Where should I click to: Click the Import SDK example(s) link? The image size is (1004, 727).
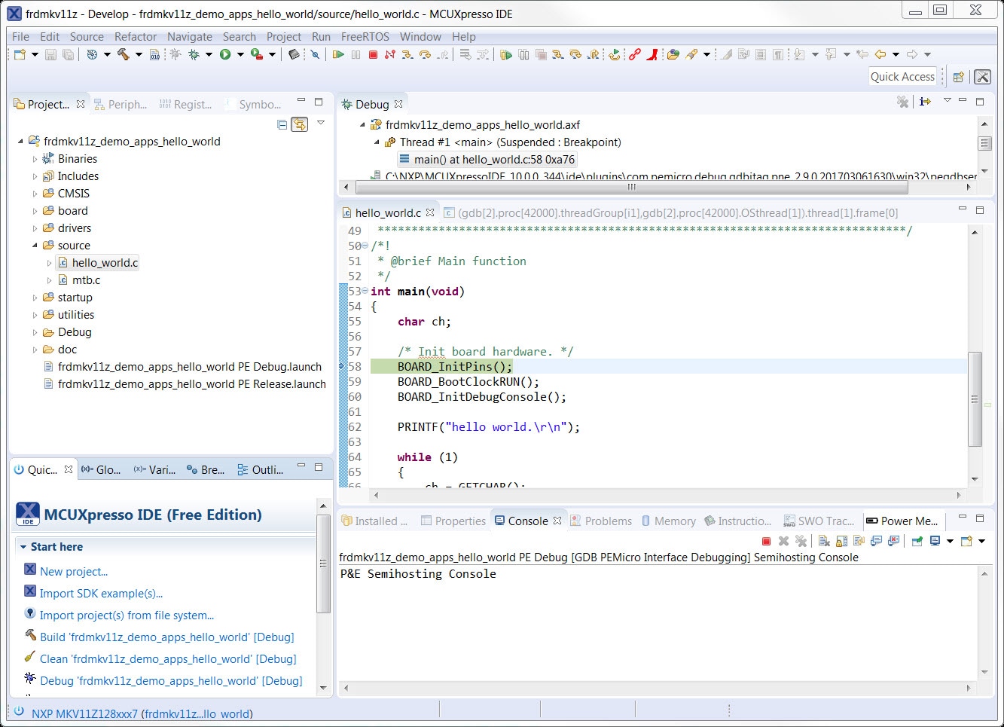[x=101, y=594]
